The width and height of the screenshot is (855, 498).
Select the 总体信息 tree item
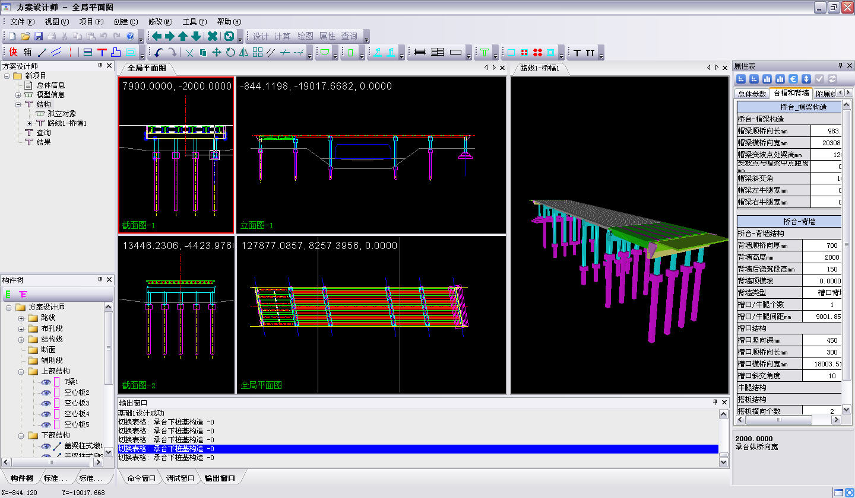tap(50, 85)
